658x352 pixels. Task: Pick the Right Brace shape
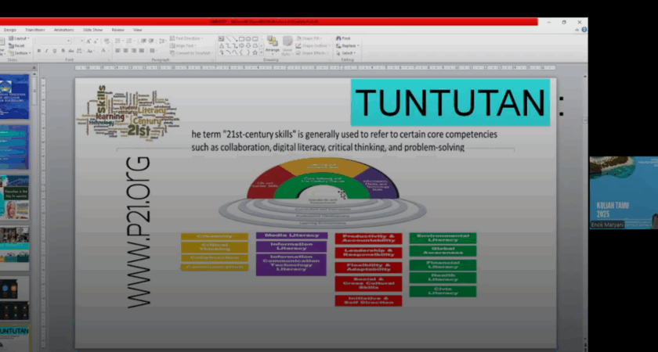248,52
